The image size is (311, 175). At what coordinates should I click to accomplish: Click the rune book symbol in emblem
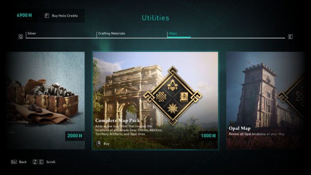[184, 97]
